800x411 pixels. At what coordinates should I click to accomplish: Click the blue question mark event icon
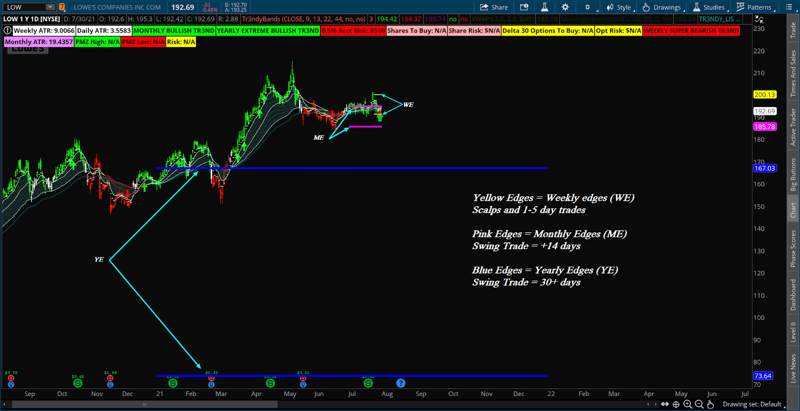pyautogui.click(x=400, y=383)
